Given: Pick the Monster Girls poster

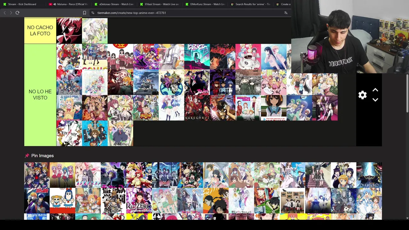Looking at the screenshot, I should [248, 108].
